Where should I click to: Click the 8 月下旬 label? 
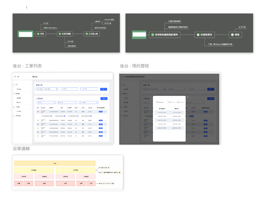pyautogui.click(x=242, y=27)
